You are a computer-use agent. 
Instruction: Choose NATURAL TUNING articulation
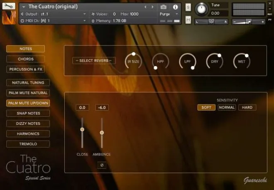28,83
